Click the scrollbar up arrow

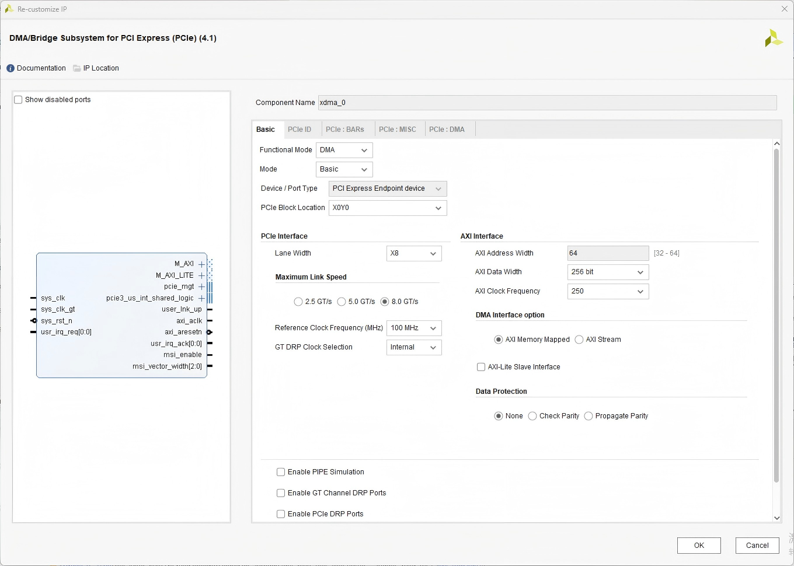coord(776,144)
